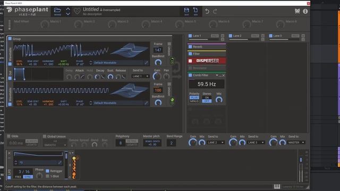Toggle the Lane 3 enable checkbox
This screenshot has width=340, height=191.
tap(271, 36)
